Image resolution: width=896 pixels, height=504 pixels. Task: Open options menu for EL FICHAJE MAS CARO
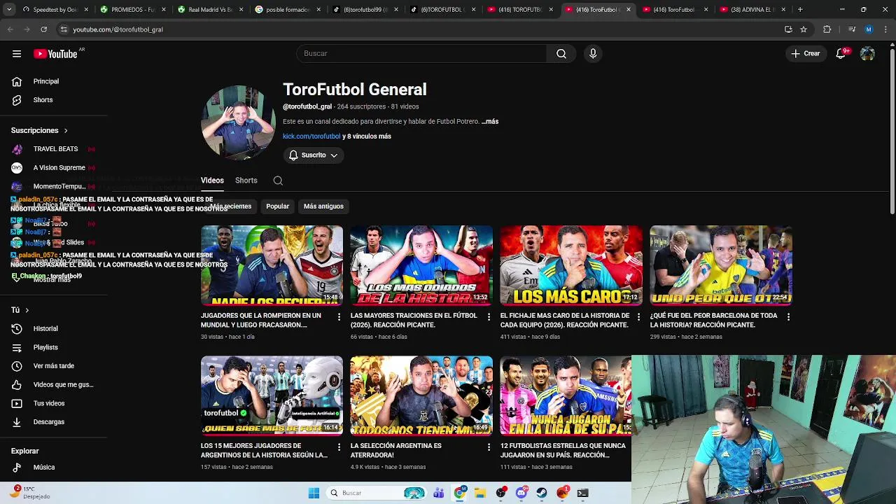click(x=638, y=317)
